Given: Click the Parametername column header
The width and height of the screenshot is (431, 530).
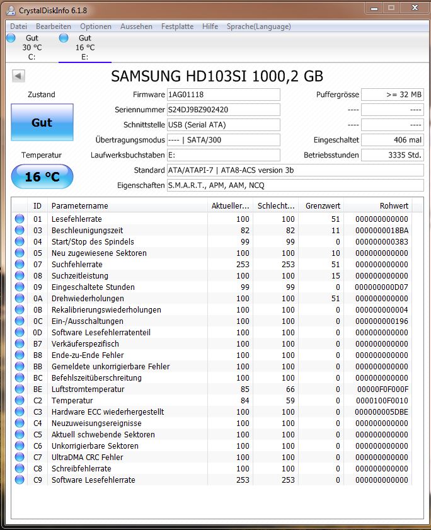Looking at the screenshot, I should click(x=127, y=206).
